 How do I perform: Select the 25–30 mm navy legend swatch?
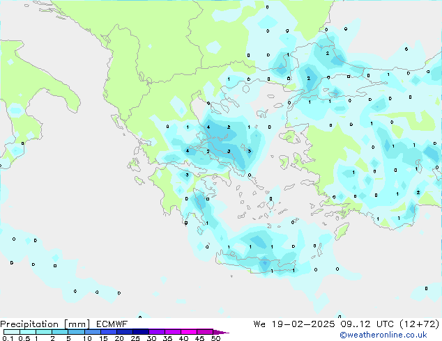click(x=140, y=332)
